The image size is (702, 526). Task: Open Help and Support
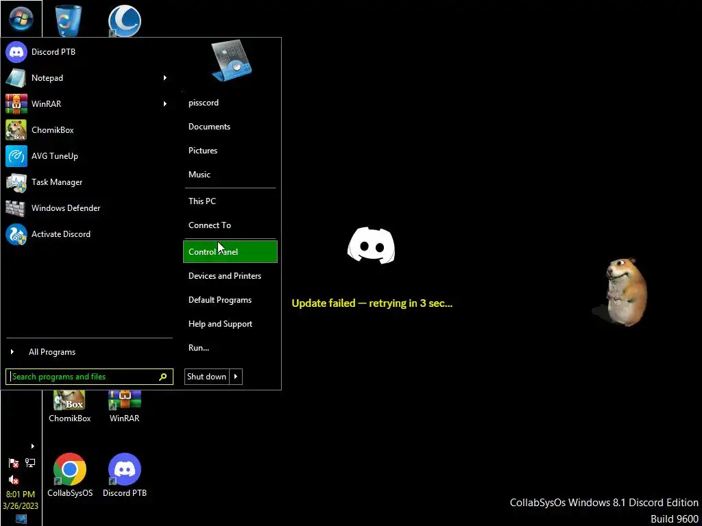[x=230, y=324]
